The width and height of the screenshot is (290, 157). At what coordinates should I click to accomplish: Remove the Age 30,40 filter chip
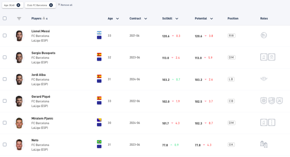point(18,5)
